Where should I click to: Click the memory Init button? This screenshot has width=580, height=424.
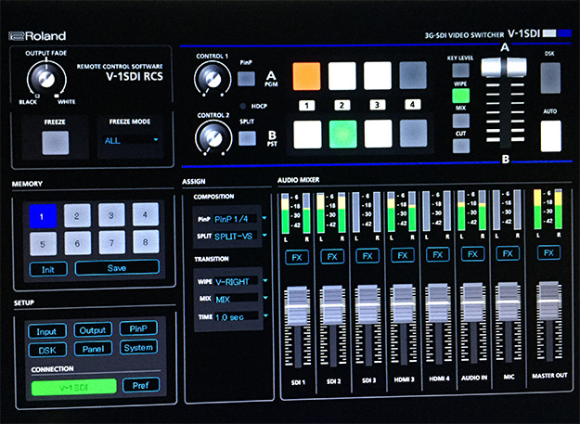pos(48,269)
